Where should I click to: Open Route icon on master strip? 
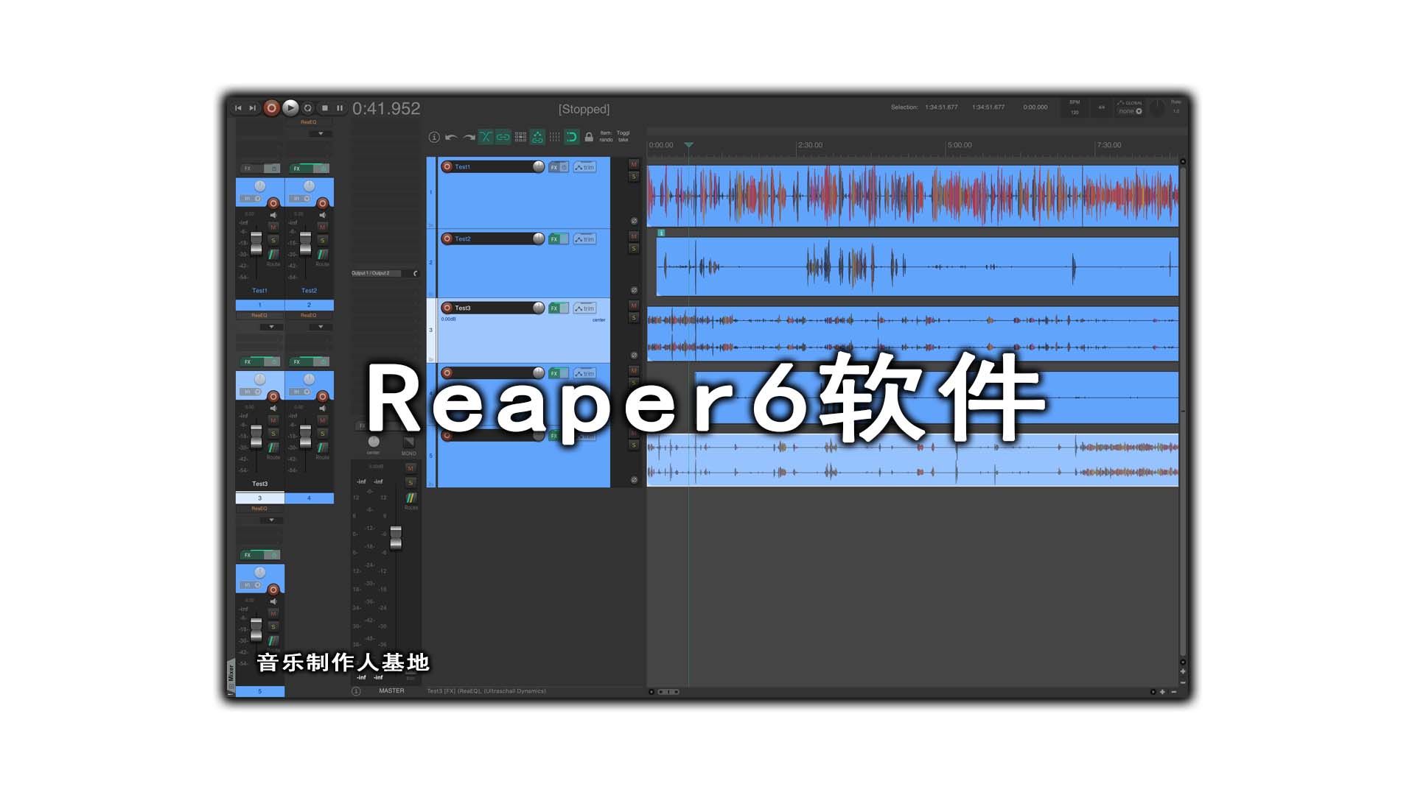[x=411, y=498]
